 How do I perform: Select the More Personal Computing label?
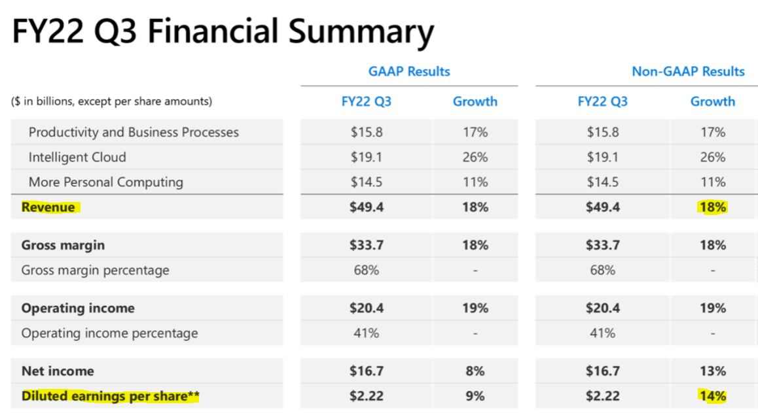click(x=106, y=182)
